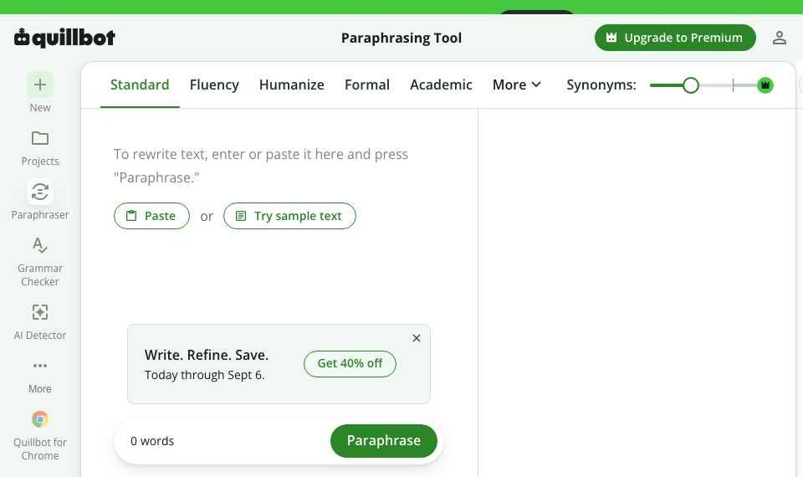The width and height of the screenshot is (803, 477).
Task: Paste clipboard text with Paste button
Action: pyautogui.click(x=151, y=216)
